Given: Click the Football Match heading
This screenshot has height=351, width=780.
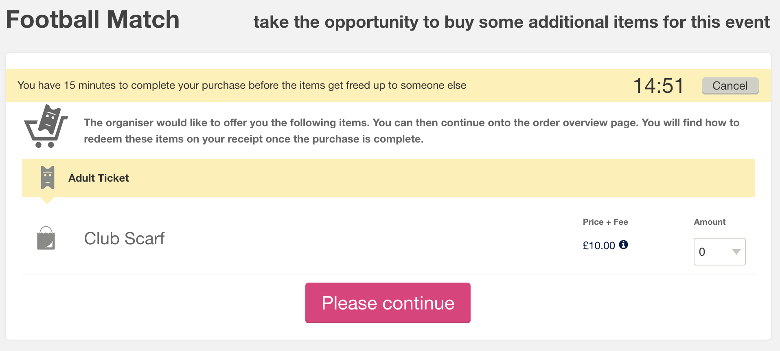Looking at the screenshot, I should click(93, 20).
